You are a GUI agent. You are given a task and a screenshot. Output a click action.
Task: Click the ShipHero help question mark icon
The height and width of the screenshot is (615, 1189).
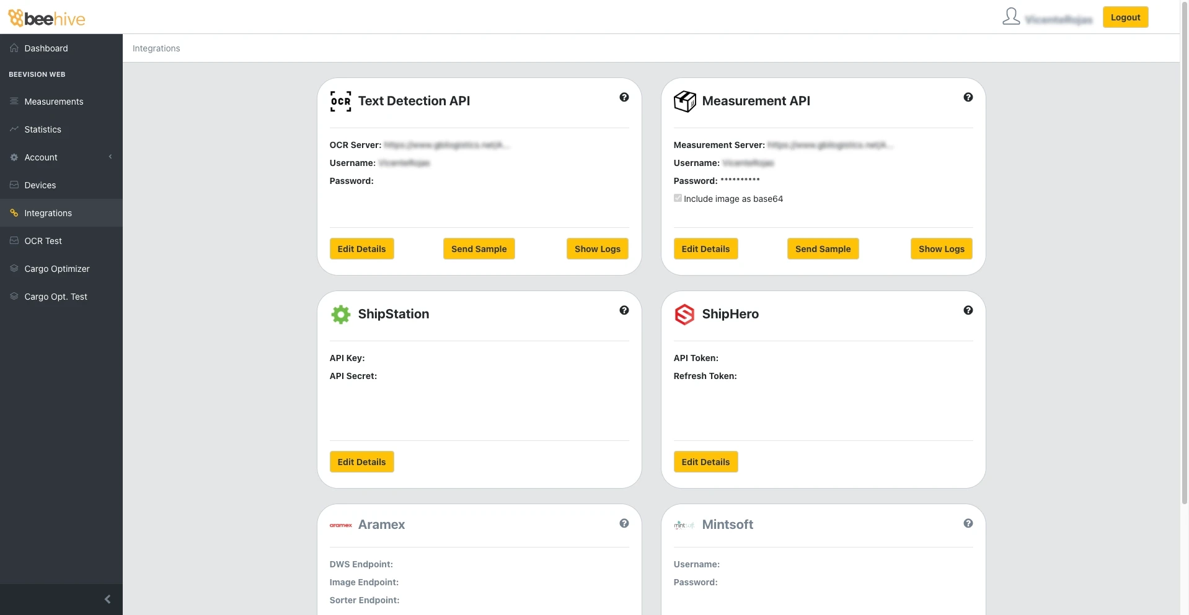968,310
